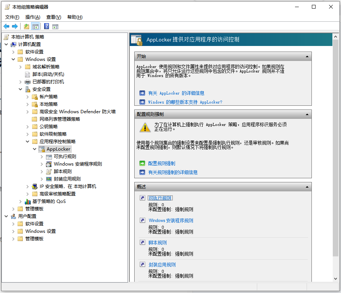Open the Help toolbar icon
The width and height of the screenshot is (341, 293).
(x=46, y=26)
